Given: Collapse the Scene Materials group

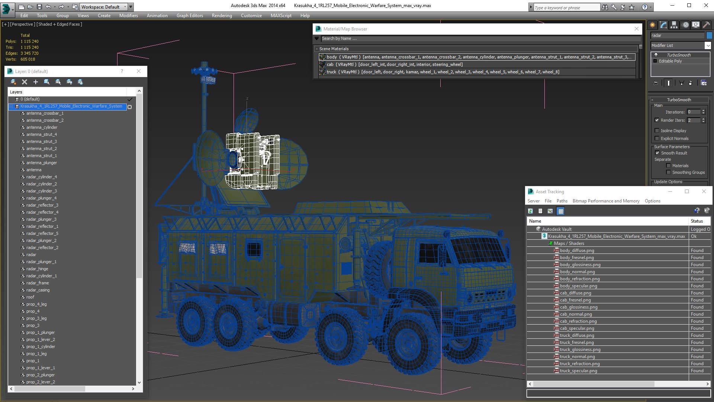Looking at the screenshot, I should tap(317, 49).
